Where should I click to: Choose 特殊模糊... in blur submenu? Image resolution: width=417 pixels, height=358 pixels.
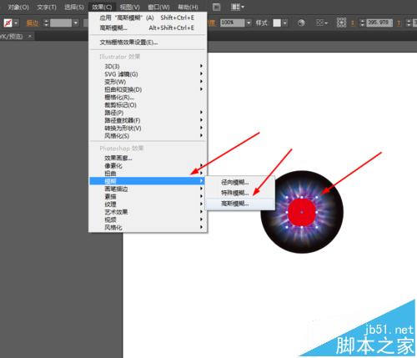(240, 193)
